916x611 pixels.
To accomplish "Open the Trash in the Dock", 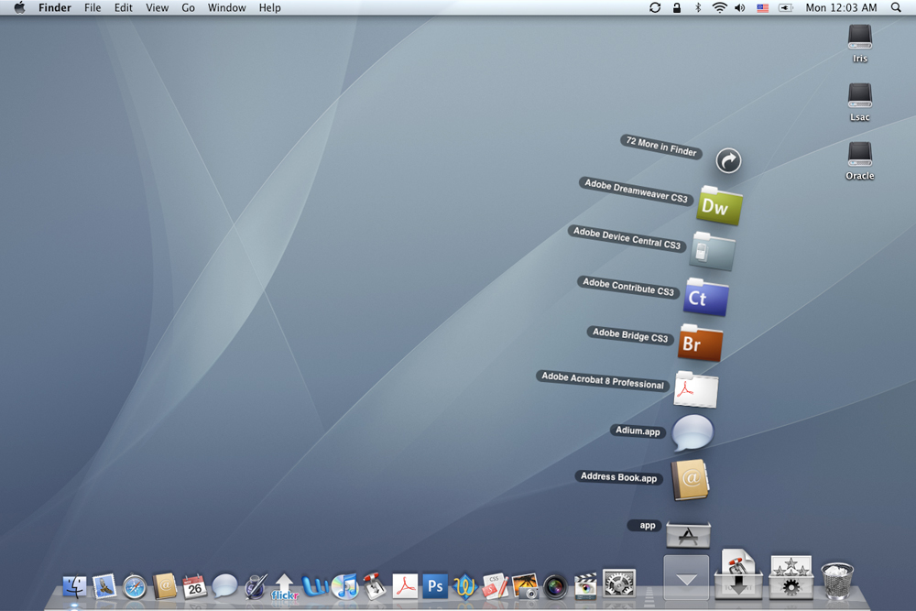I will tap(837, 581).
